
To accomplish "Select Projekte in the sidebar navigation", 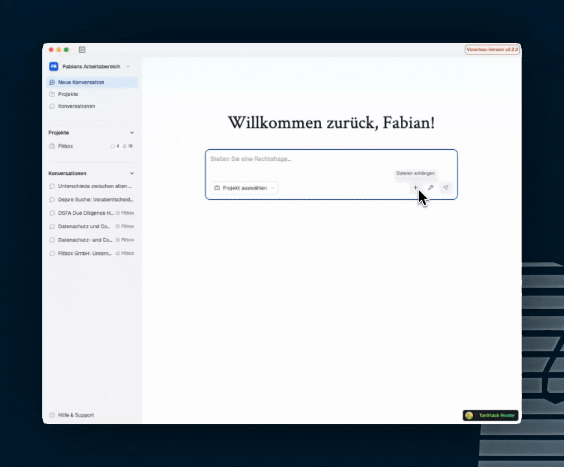I will point(68,94).
